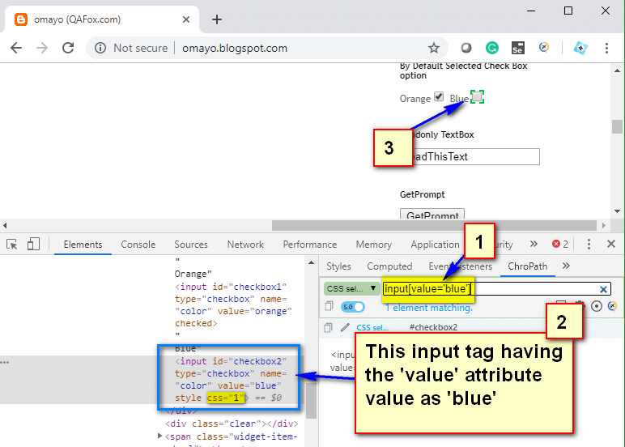This screenshot has width=625, height=447.
Task: Click the red error count indicator
Action: point(559,244)
